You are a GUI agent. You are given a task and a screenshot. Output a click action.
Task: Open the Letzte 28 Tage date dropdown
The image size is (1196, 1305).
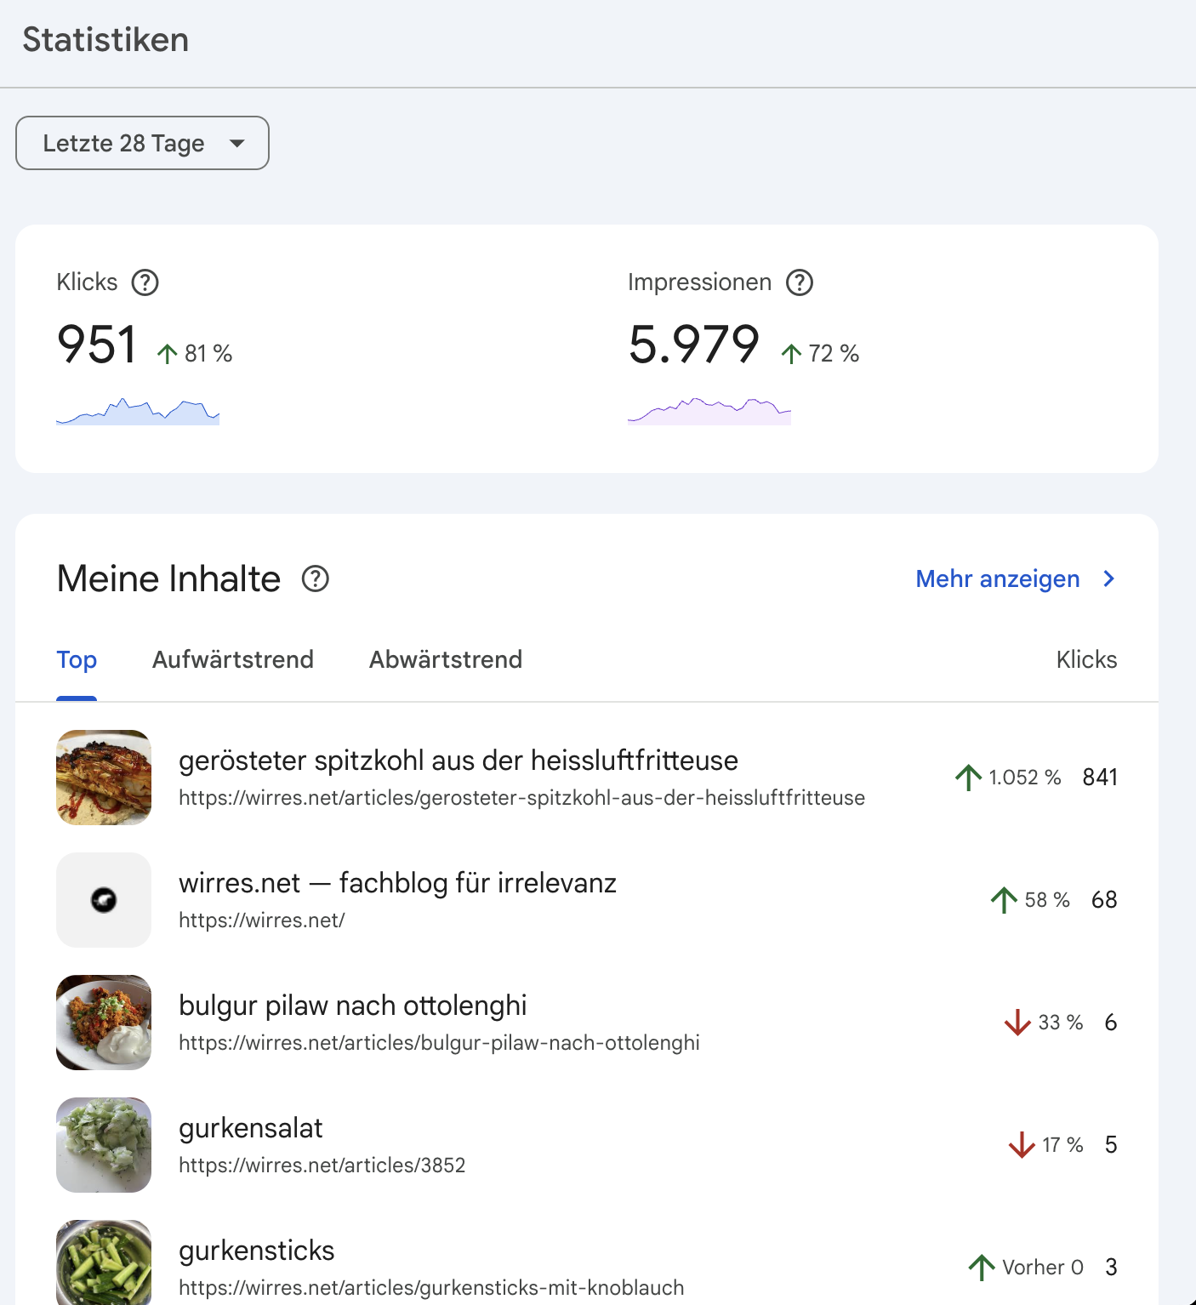[142, 143]
